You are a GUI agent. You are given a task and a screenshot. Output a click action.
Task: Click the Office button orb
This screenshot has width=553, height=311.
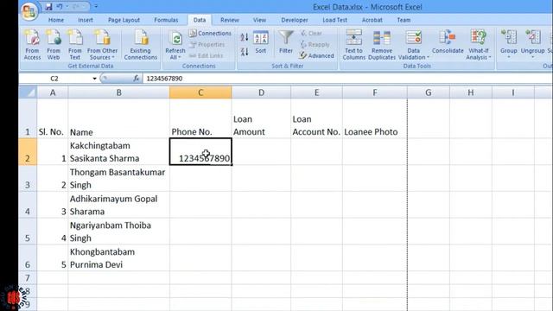29,11
